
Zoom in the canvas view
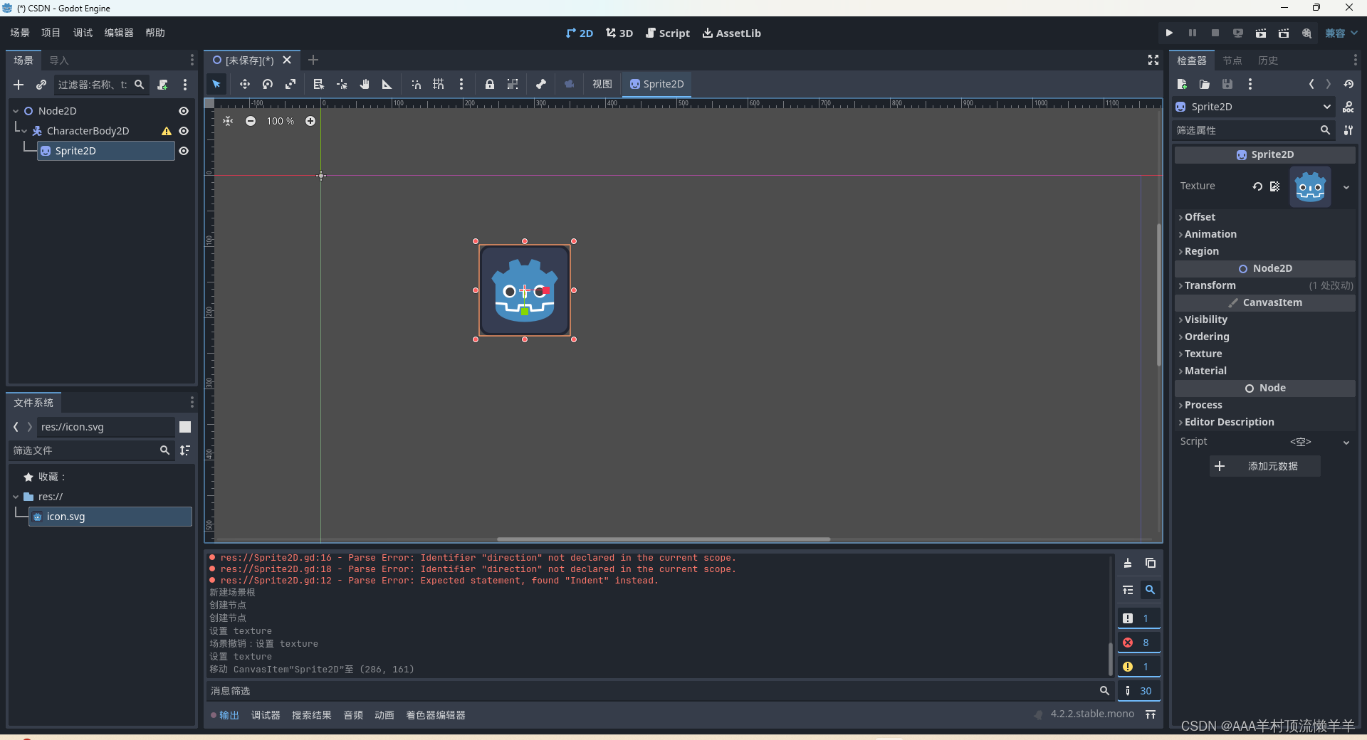click(x=310, y=121)
